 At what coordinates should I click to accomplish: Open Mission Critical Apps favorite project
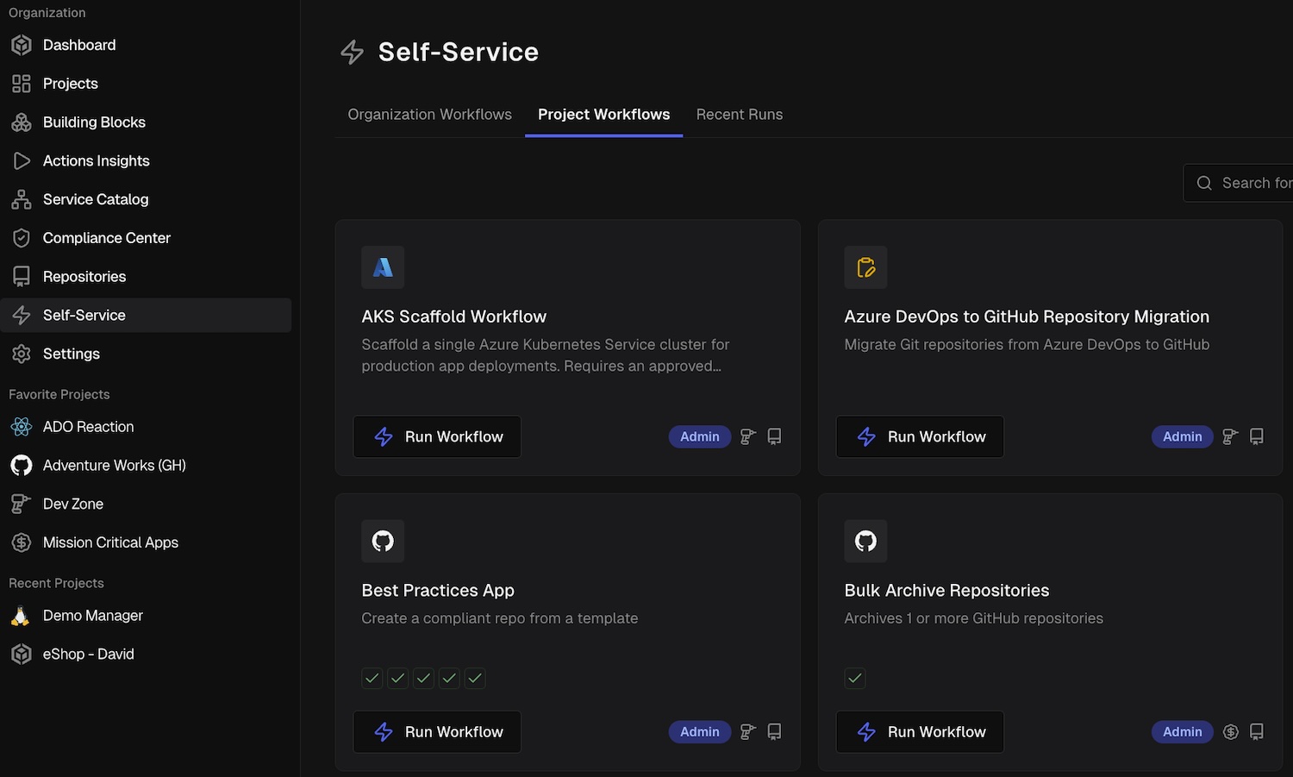[110, 542]
